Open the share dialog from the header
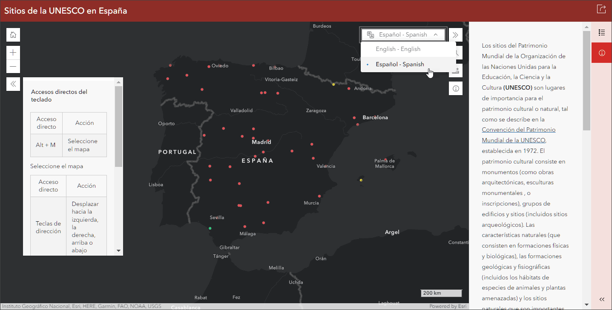 pos(601,9)
